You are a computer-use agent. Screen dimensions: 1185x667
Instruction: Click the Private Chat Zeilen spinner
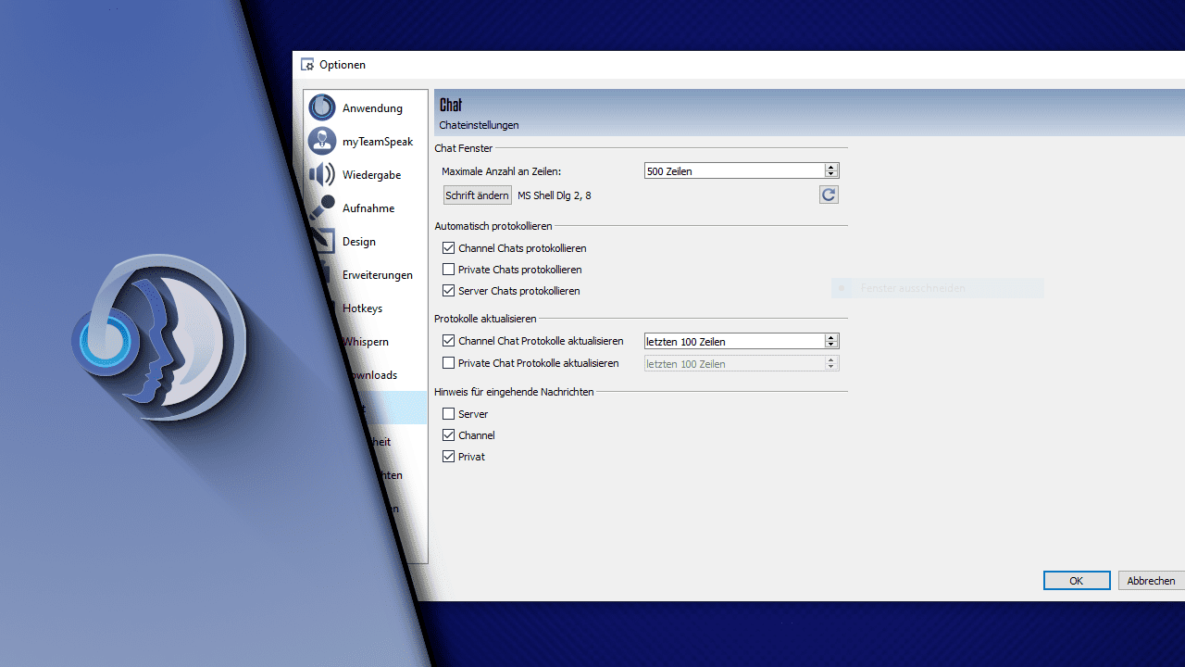tap(830, 363)
